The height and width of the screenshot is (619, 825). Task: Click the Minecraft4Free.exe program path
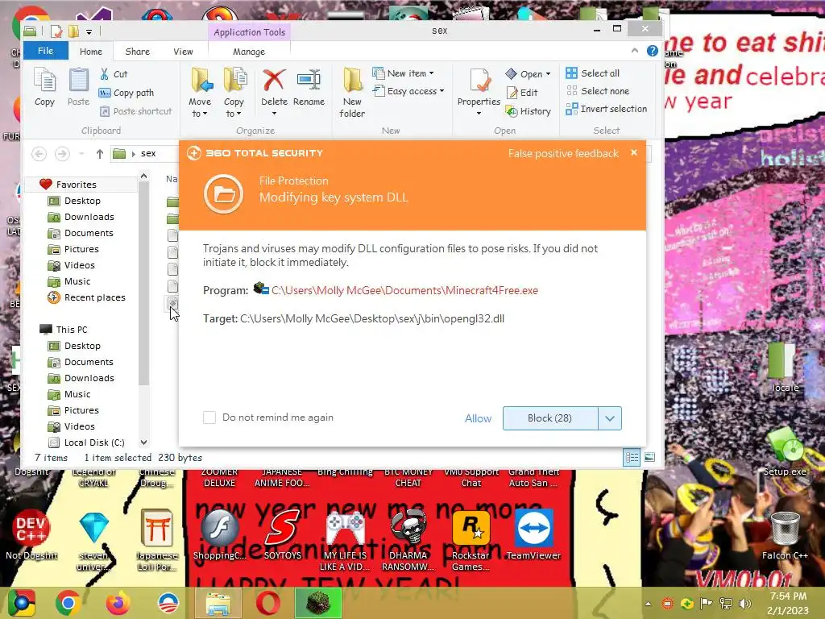pos(404,290)
